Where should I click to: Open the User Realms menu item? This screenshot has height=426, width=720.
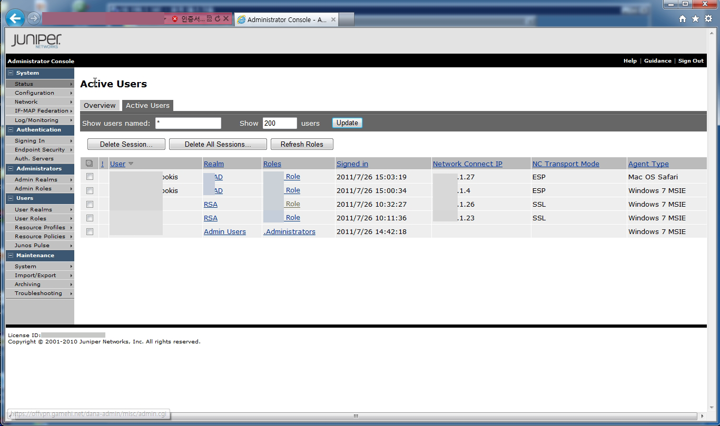pyautogui.click(x=33, y=209)
